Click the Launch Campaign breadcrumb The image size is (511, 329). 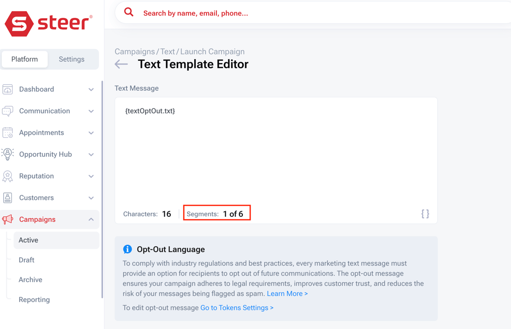click(x=213, y=52)
